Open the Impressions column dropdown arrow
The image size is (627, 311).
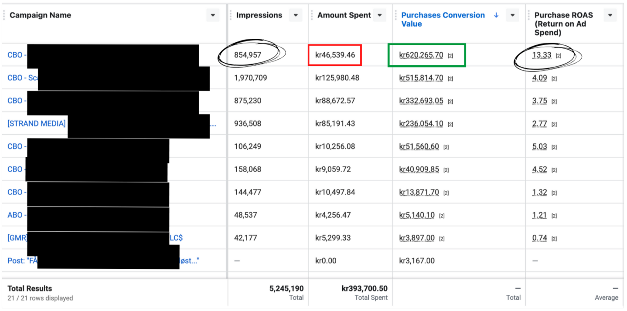click(x=296, y=15)
